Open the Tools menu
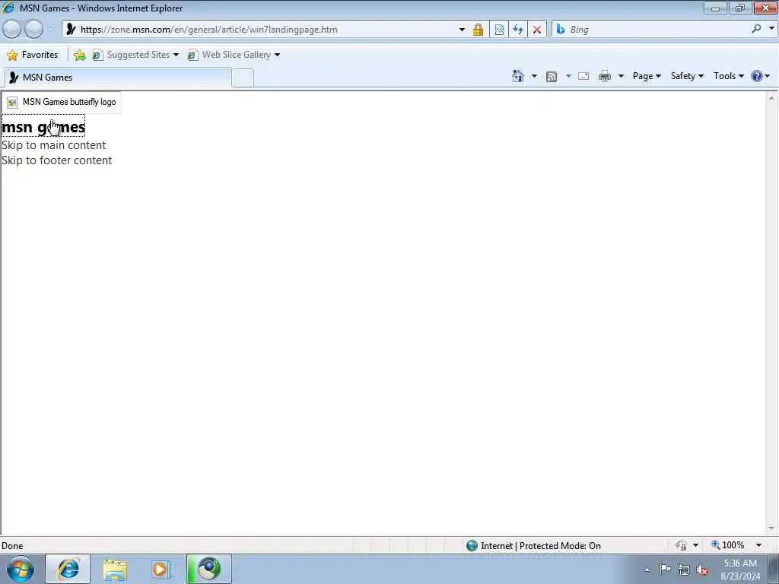The width and height of the screenshot is (779, 584). [x=729, y=76]
